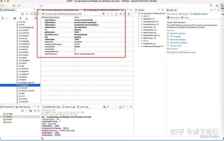224x141 pixels.
Task: Click Search for LDAP Browser view link
Action: click(x=183, y=52)
